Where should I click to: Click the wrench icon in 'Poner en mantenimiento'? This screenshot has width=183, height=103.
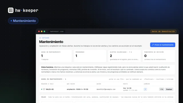tap(153, 45)
